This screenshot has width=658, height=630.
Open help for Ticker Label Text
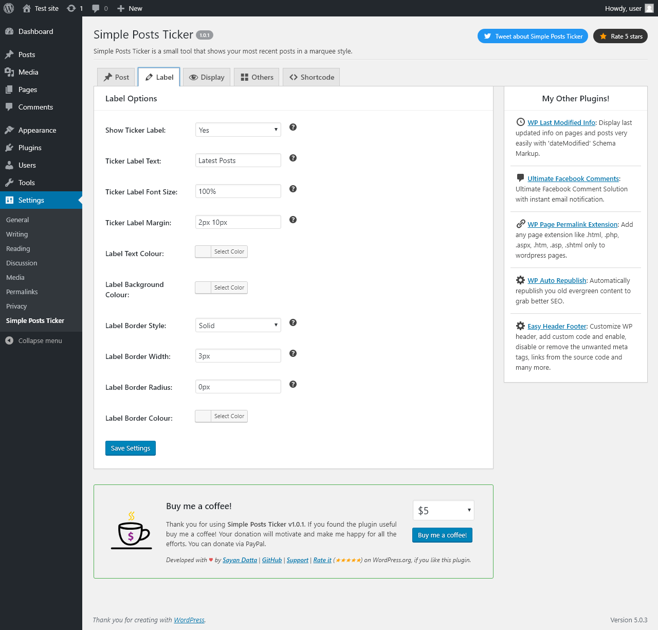[x=293, y=158]
